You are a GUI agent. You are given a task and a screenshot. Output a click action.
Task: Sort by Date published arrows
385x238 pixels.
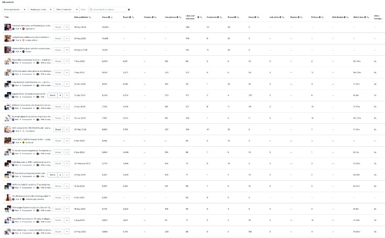pyautogui.click(x=90, y=17)
